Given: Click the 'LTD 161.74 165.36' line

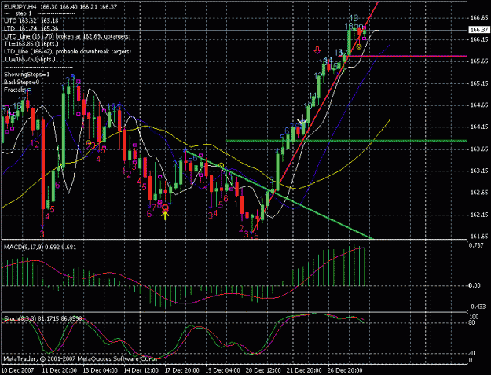Looking at the screenshot, I should [x=31, y=28].
